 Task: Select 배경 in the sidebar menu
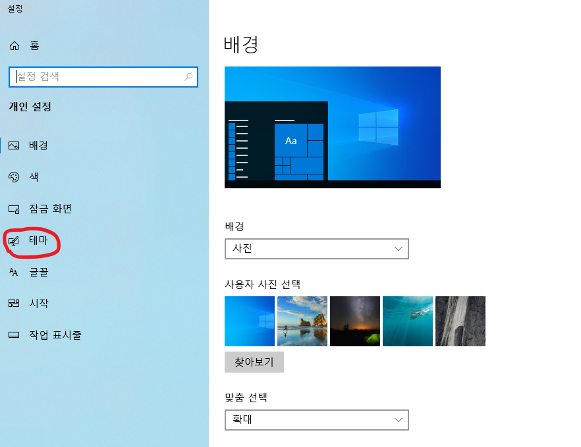pos(38,145)
